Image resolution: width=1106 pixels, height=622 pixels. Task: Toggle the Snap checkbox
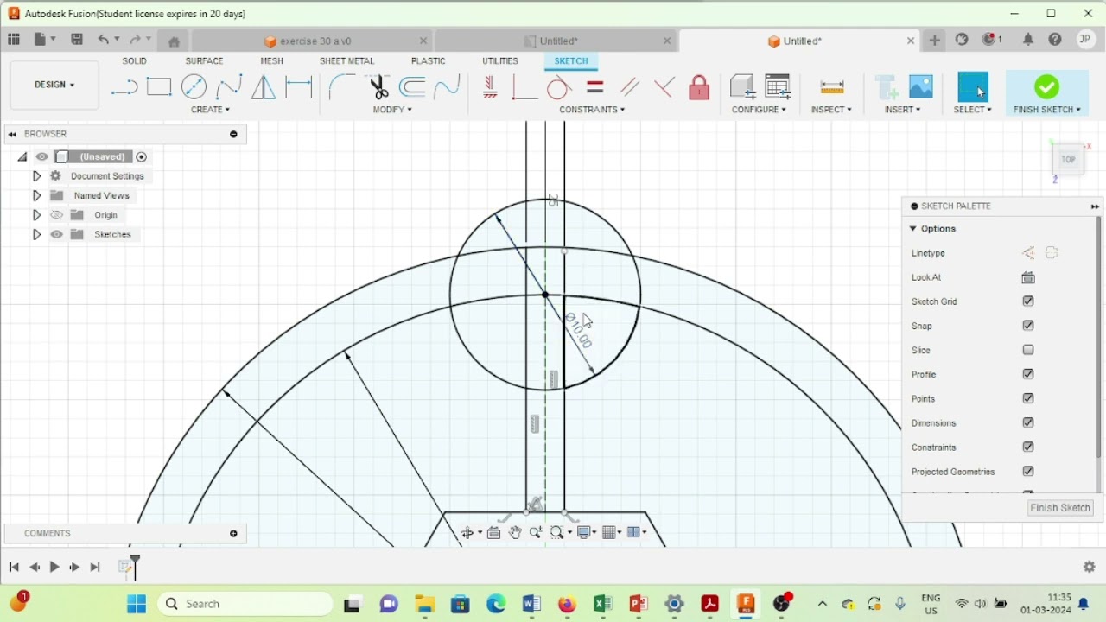click(x=1028, y=326)
